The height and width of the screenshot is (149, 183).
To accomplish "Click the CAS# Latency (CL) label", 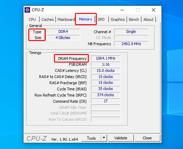I will pos(71,71).
